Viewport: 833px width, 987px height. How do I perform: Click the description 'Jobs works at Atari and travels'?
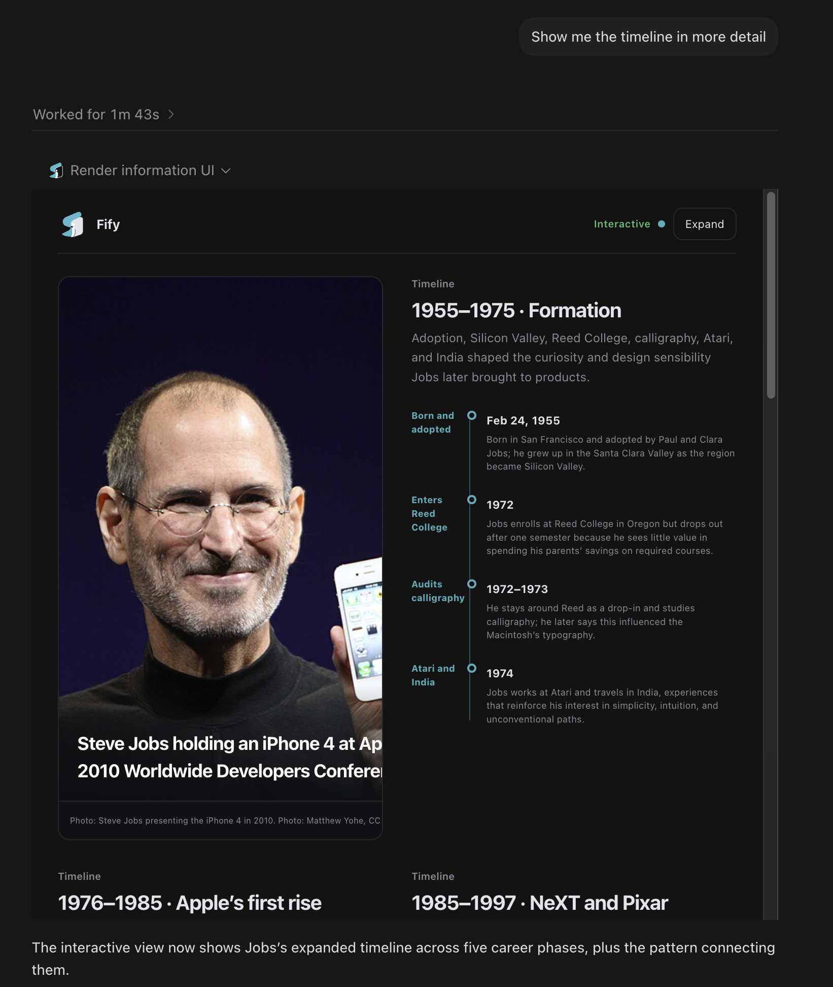(602, 706)
